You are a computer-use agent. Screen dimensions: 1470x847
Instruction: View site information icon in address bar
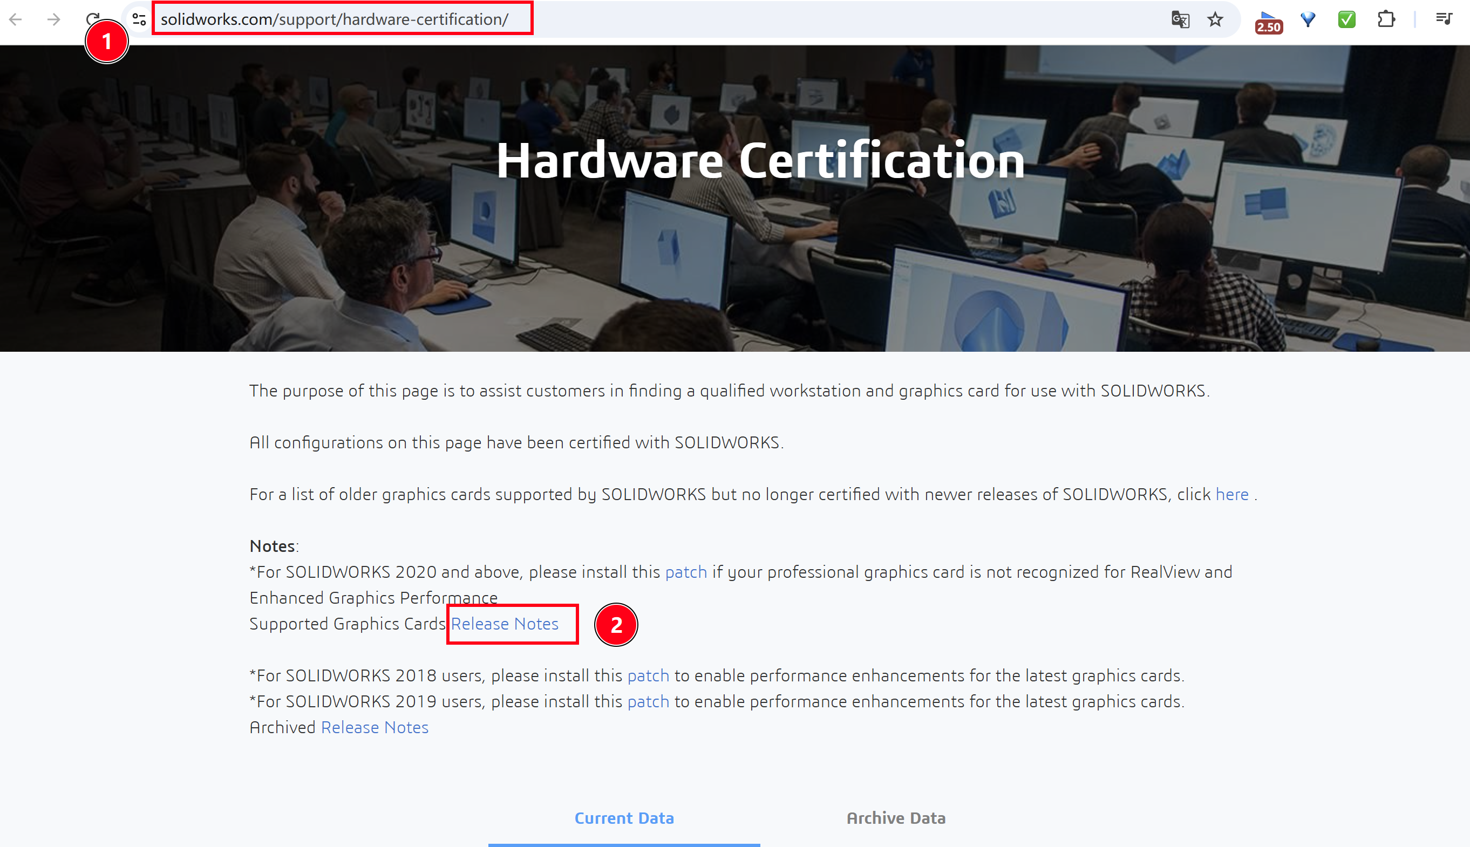click(139, 20)
